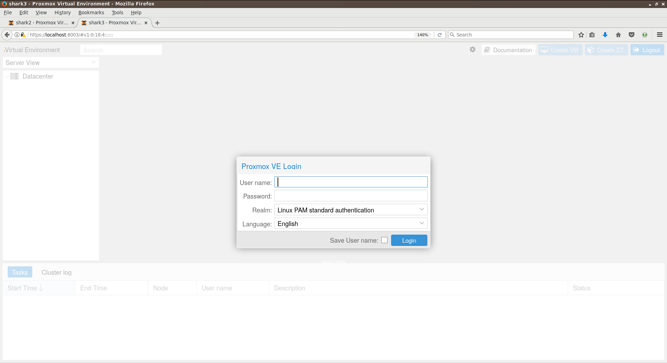Screen dimensions: 667x363
Task: Select the shark3 Proxmox tab
Action: pos(114,23)
